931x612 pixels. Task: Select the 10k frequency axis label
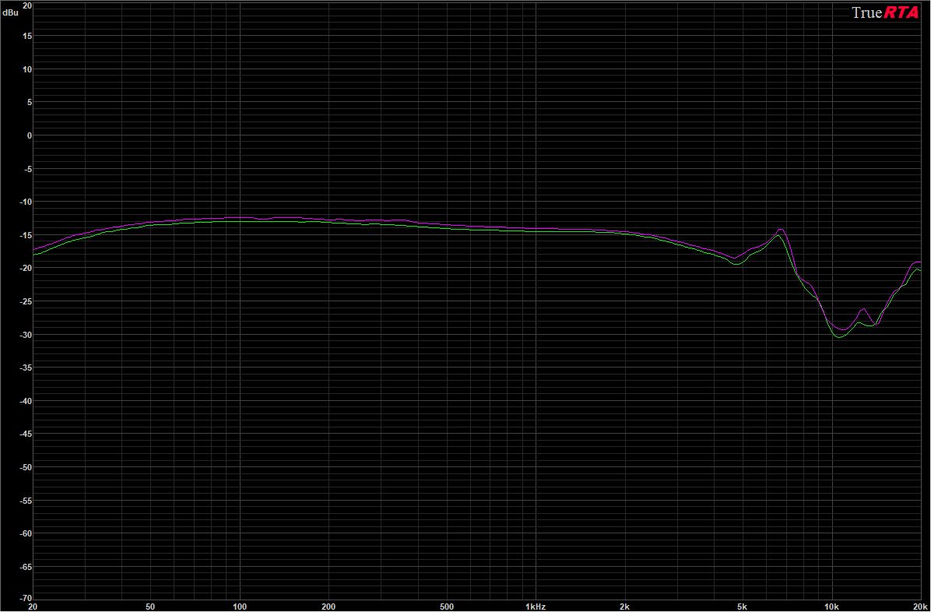[x=831, y=606]
